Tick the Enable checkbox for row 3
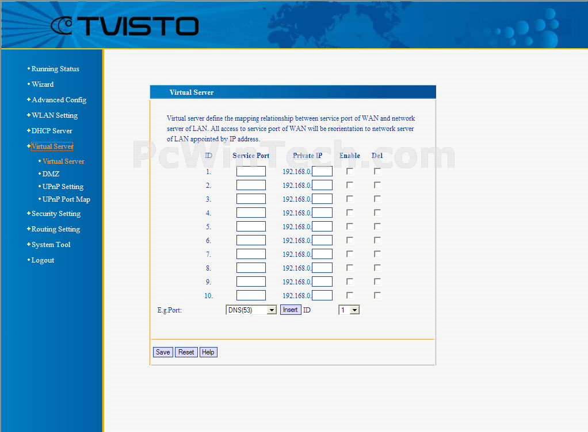 tap(349, 199)
